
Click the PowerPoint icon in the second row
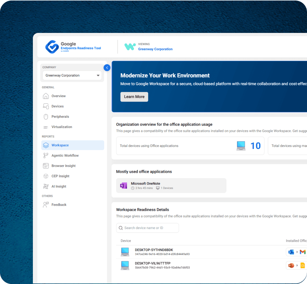(x=291, y=266)
